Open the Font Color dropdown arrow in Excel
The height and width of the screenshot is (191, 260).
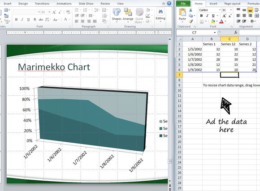[225, 21]
